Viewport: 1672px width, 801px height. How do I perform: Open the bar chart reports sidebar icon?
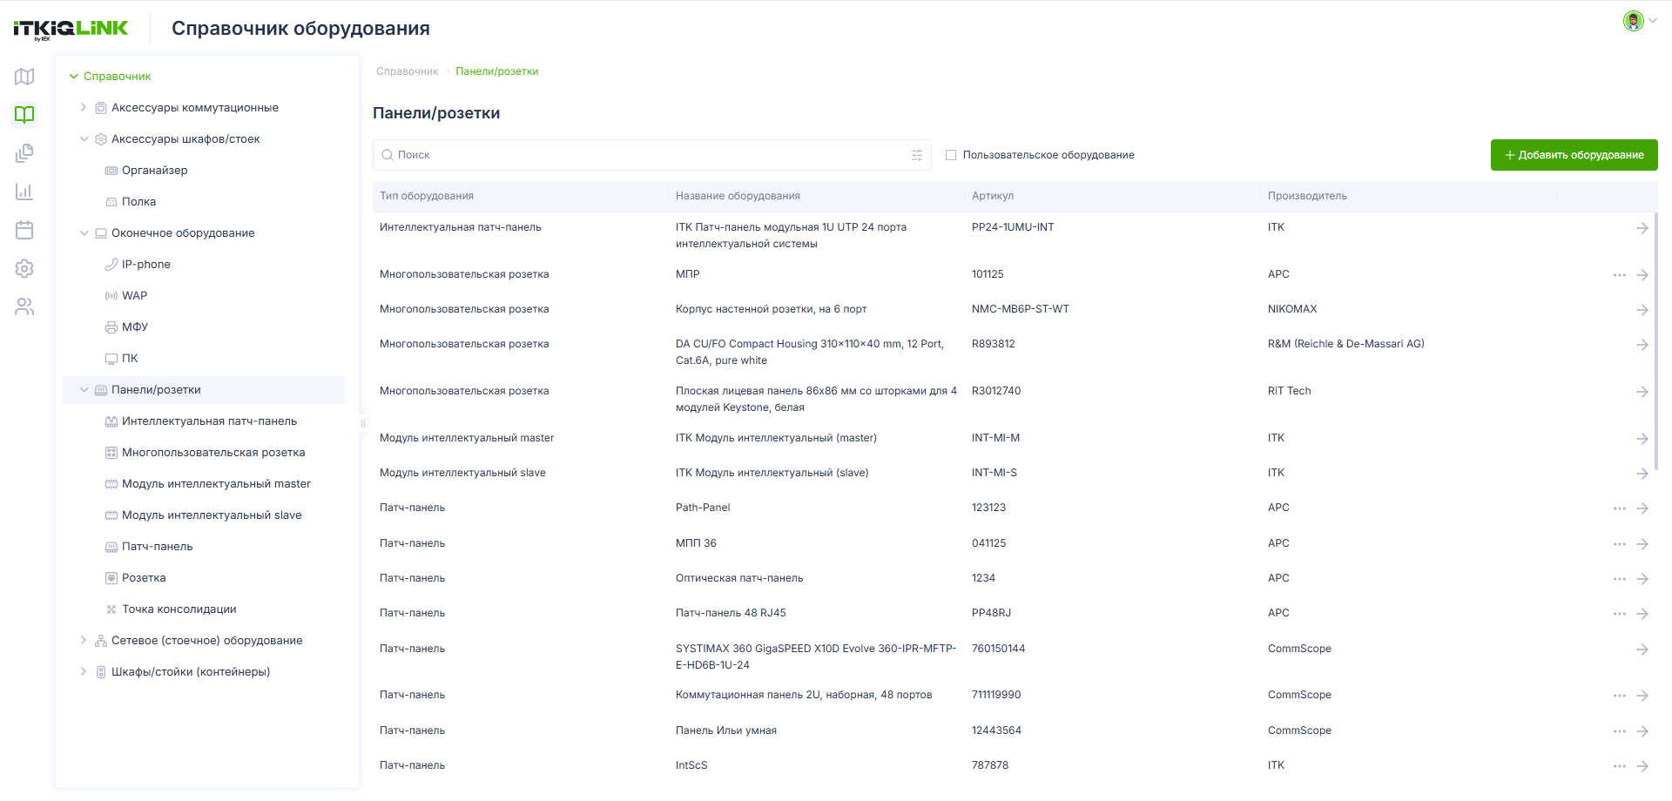click(24, 192)
